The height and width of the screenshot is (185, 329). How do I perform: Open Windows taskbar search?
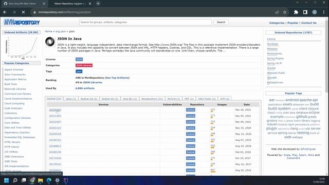point(15,180)
